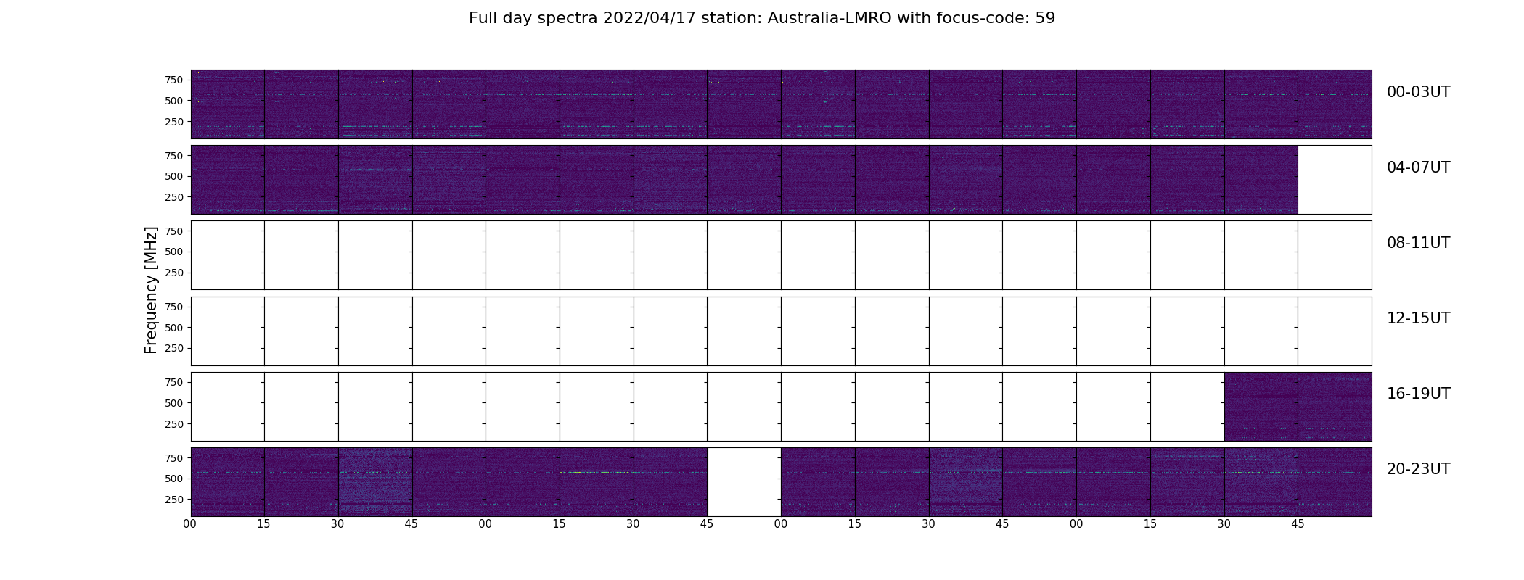Click the 250 tick label in 00-03UT row

[174, 122]
